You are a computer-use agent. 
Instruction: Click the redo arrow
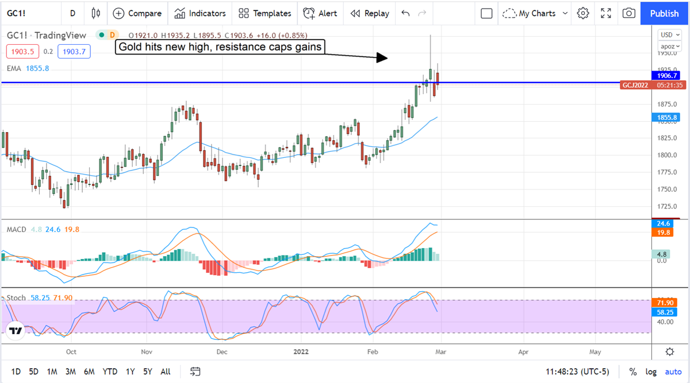point(423,13)
